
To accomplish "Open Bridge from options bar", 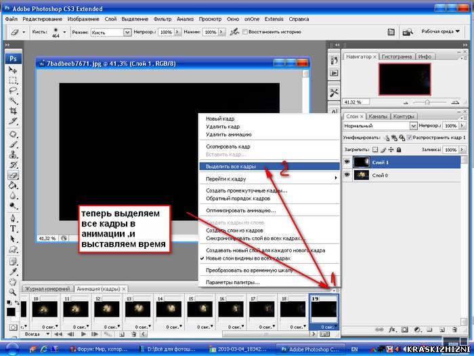I will pyautogui.click(x=408, y=32).
